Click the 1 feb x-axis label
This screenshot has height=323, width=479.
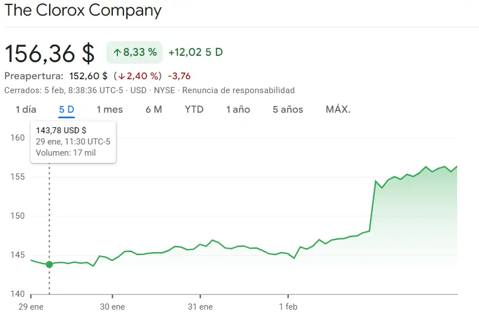[288, 307]
